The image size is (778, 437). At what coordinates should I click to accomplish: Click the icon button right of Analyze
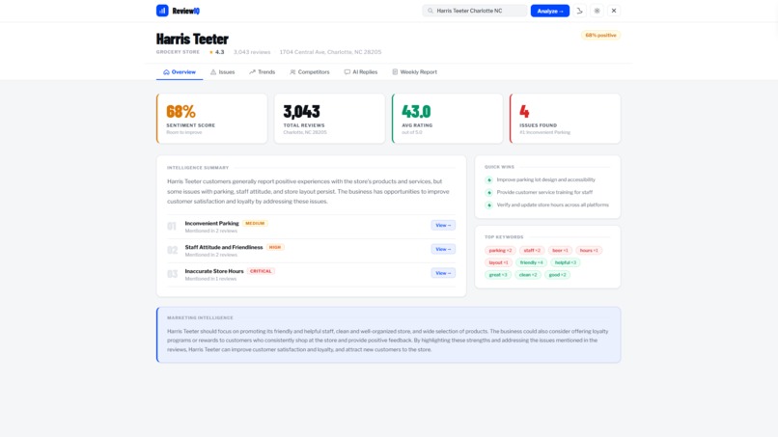(579, 11)
